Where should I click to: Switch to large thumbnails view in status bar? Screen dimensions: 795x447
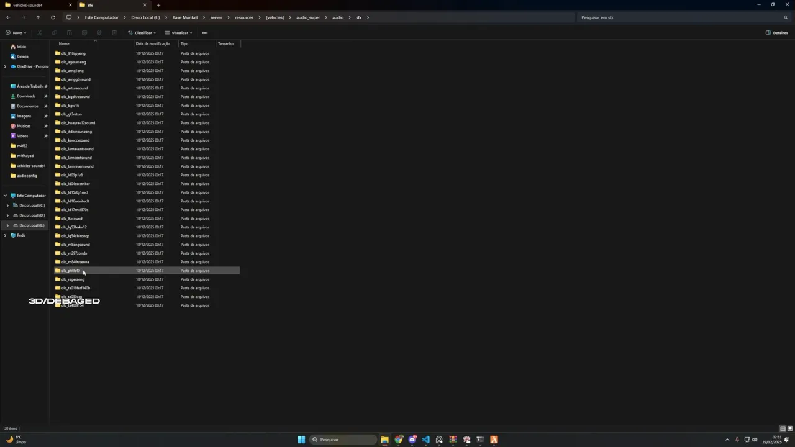pos(790,428)
